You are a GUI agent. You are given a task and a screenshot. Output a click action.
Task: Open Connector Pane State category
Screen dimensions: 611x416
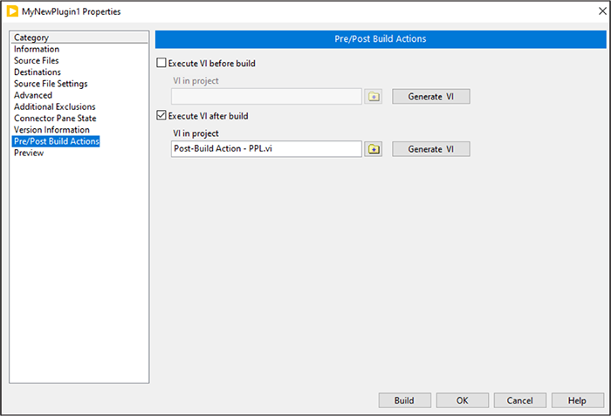tap(55, 118)
